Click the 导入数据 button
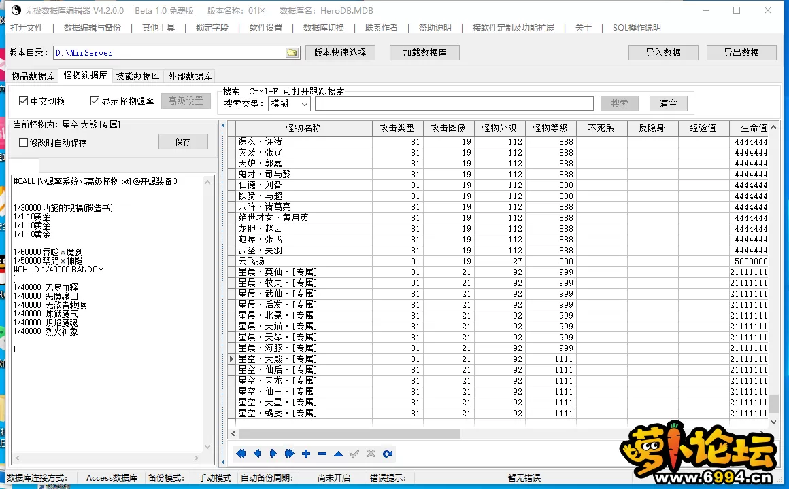Viewport: 789px width, 489px height. coord(663,52)
